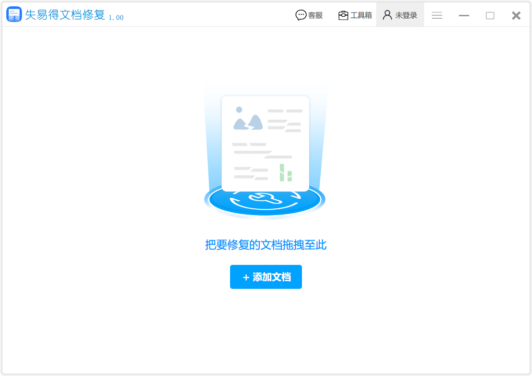532x376 pixels.
Task: Click the 失易得文档修复 app logo icon
Action: point(14,14)
